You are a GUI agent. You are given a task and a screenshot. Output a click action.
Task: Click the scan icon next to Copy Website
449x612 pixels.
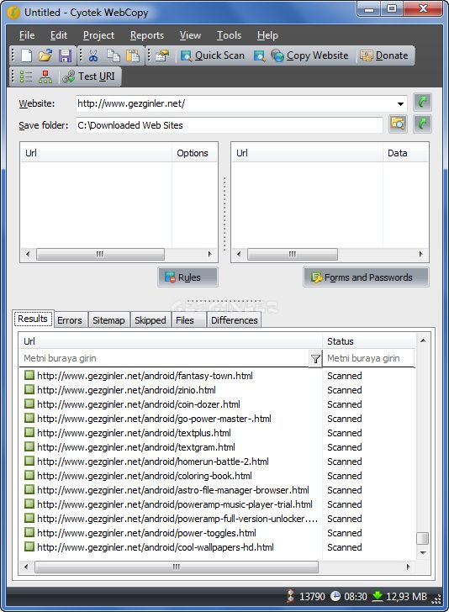(x=259, y=55)
